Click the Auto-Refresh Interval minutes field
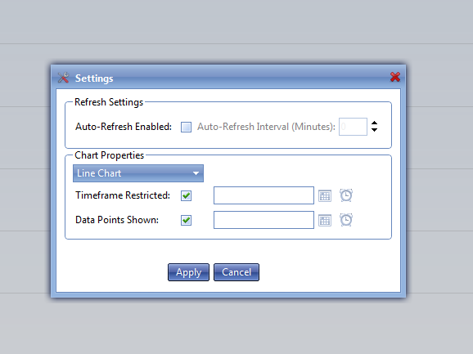The width and height of the screenshot is (473, 354). tap(353, 127)
